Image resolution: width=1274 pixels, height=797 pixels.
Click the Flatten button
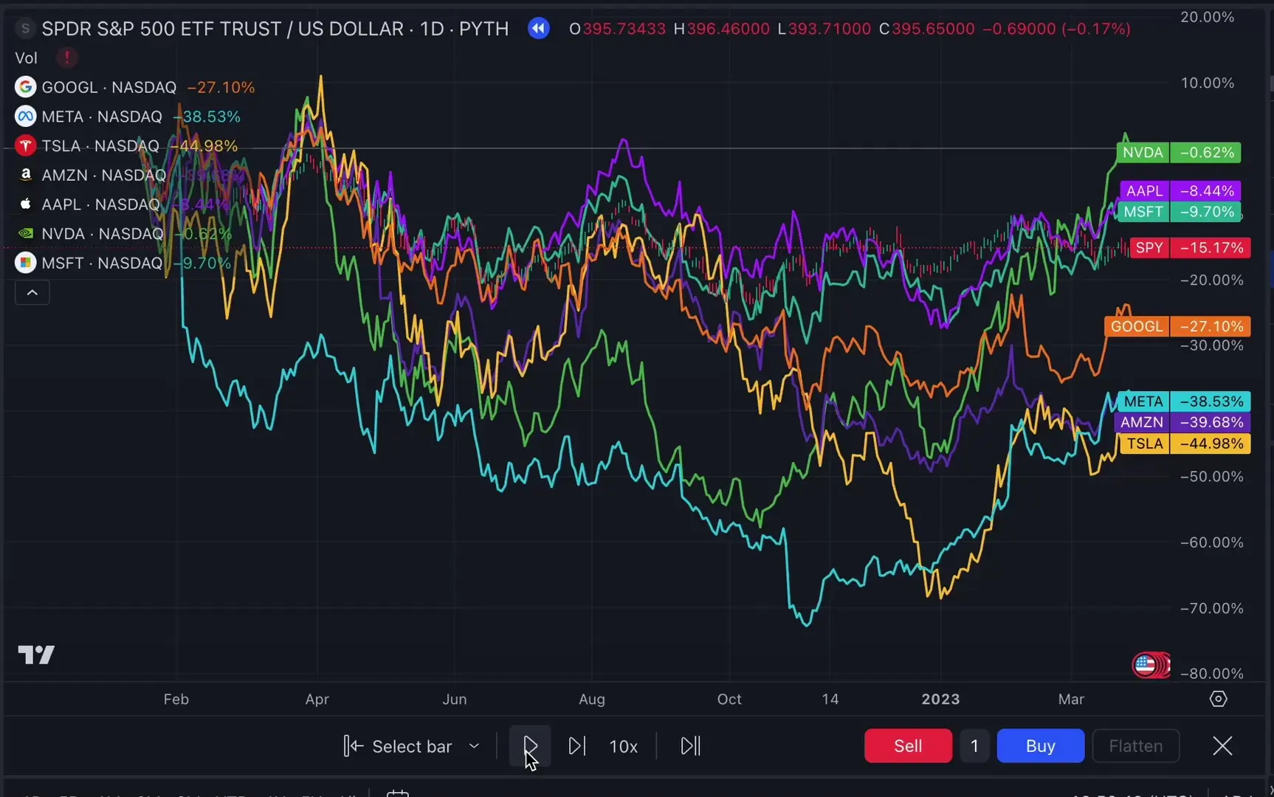(x=1136, y=745)
